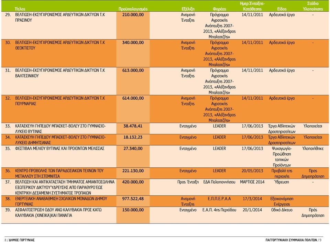Viewport: 330px width, 242px height.
Task: Click 'LEADER' agency in row 35
Action: [x=219, y=148]
